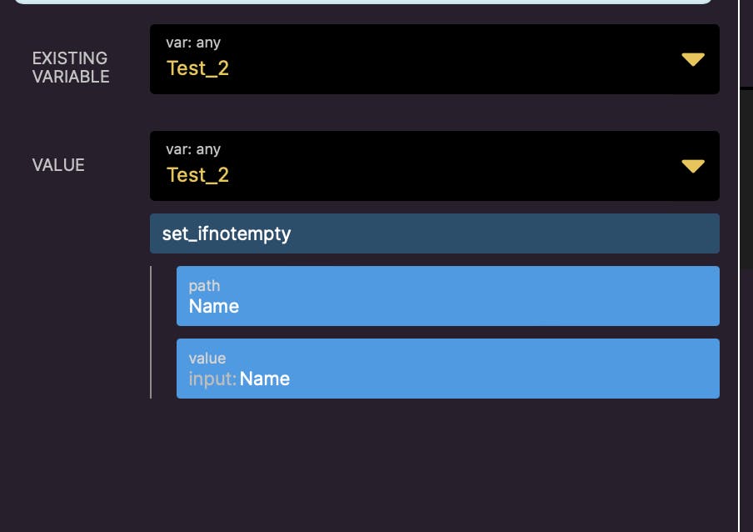The height and width of the screenshot is (532, 753).
Task: Select the set_ifnotempty filter bar
Action: [434, 233]
